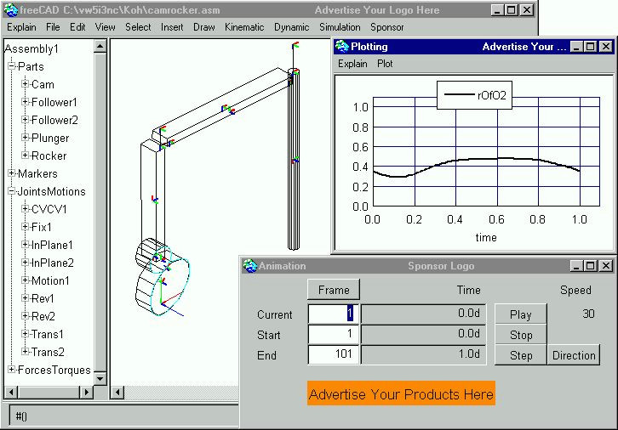Click the Animation window globe icon
The image size is (618, 430).
click(x=250, y=266)
